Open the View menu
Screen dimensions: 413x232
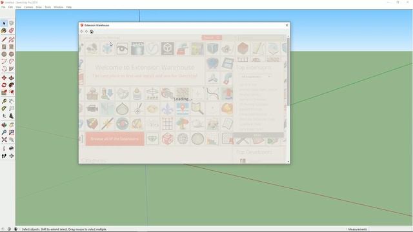coord(18,7)
